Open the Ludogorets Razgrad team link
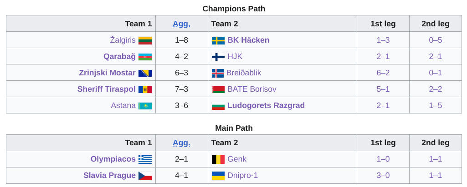 266,105
